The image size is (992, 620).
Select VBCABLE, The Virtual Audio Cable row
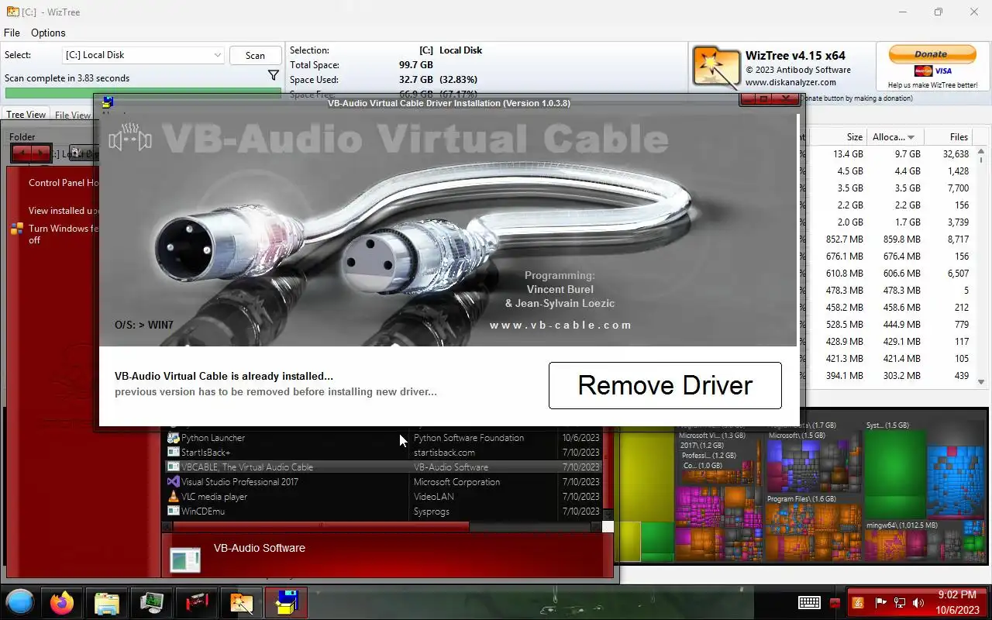coord(384,467)
